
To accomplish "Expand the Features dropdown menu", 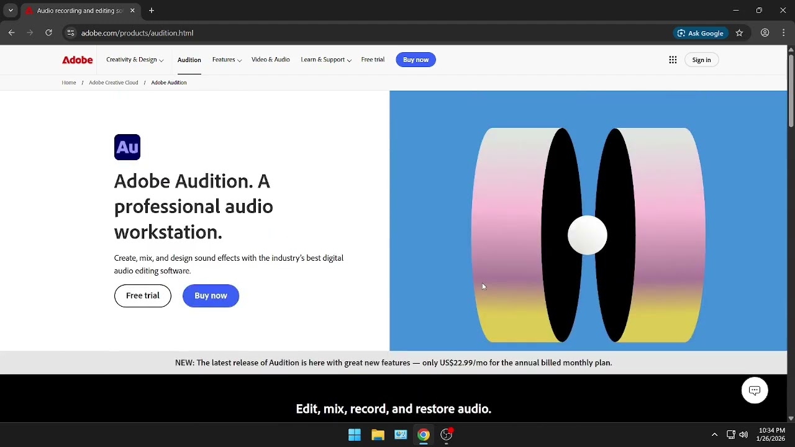I will (x=227, y=60).
